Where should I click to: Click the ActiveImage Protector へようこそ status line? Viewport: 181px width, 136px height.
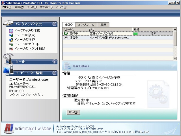tap(76, 126)
